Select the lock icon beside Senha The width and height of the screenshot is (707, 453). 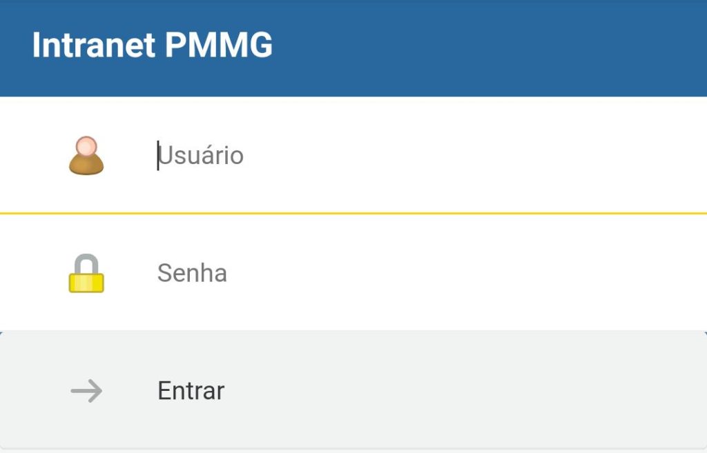[x=86, y=274]
